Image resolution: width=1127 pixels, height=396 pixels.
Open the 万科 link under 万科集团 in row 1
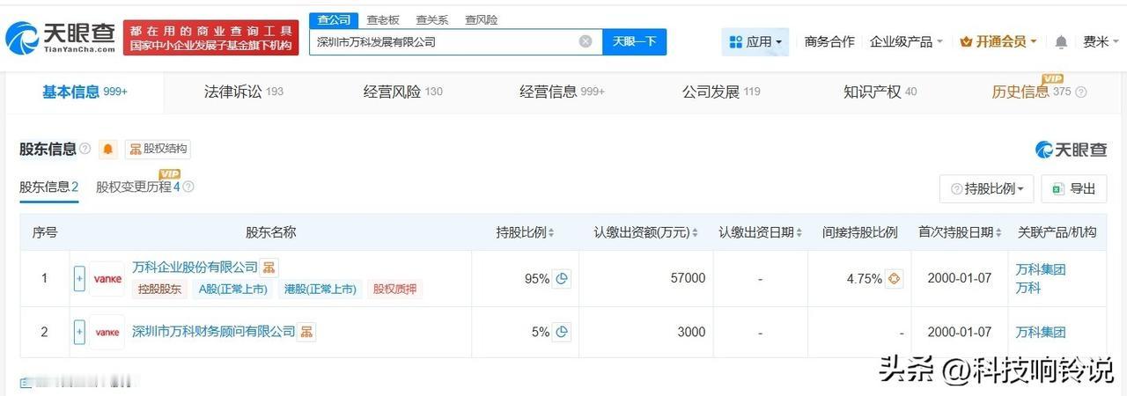pyautogui.click(x=1028, y=287)
